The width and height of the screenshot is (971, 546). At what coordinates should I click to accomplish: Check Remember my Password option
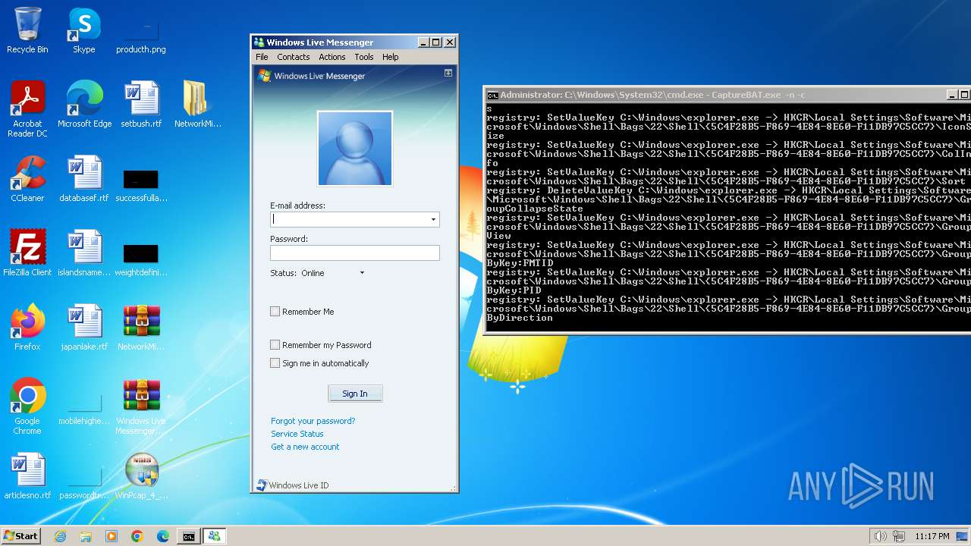[x=275, y=344]
